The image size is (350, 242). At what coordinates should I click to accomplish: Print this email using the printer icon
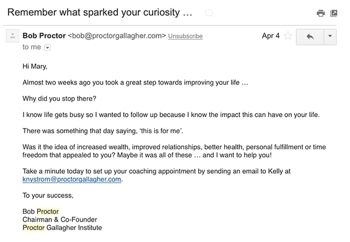[321, 13]
